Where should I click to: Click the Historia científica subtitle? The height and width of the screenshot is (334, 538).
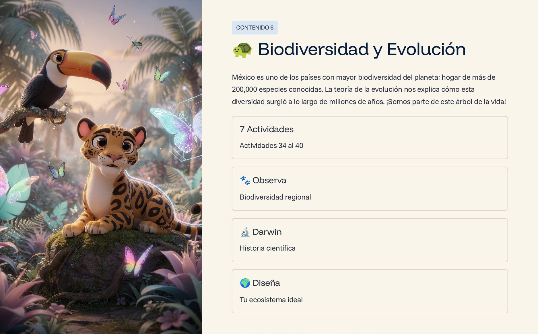pyautogui.click(x=267, y=248)
